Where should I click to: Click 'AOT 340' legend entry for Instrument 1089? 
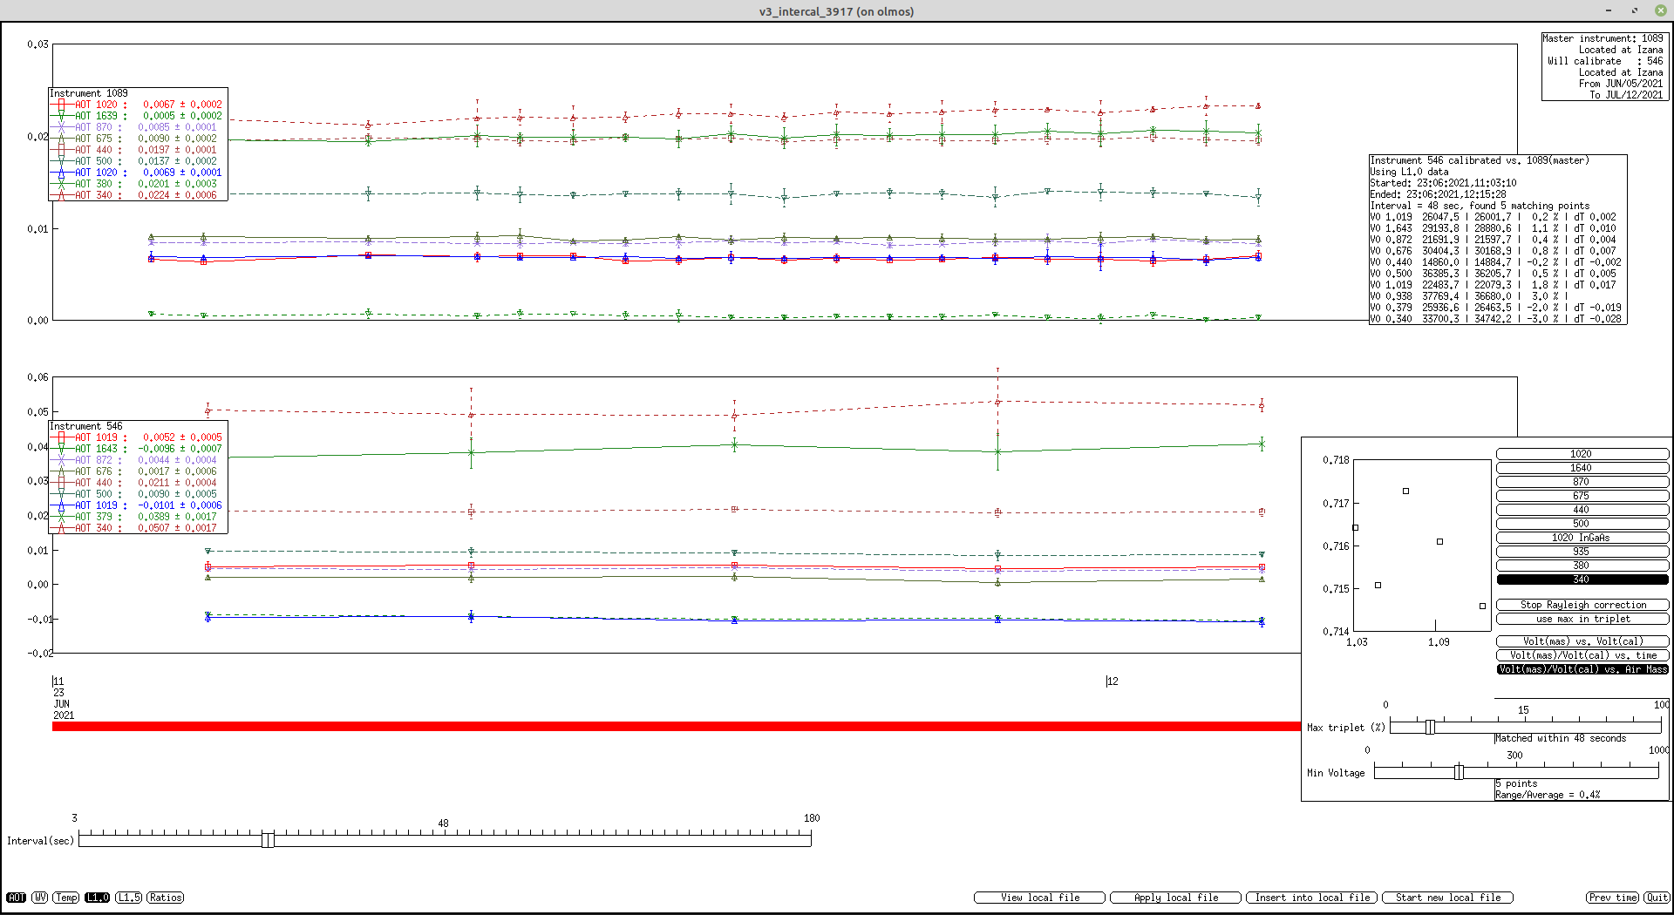137,195
